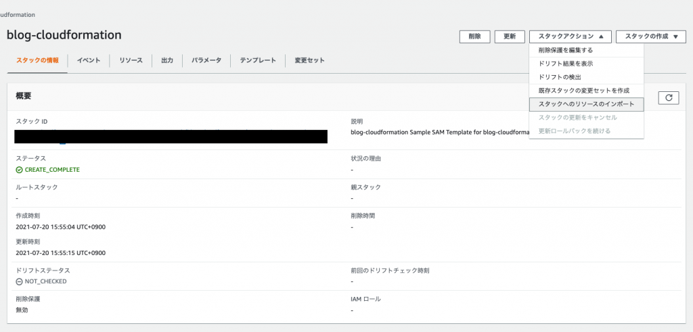Select 既存スタックの変更セットを作成 option
The image size is (693, 332).
pos(583,91)
